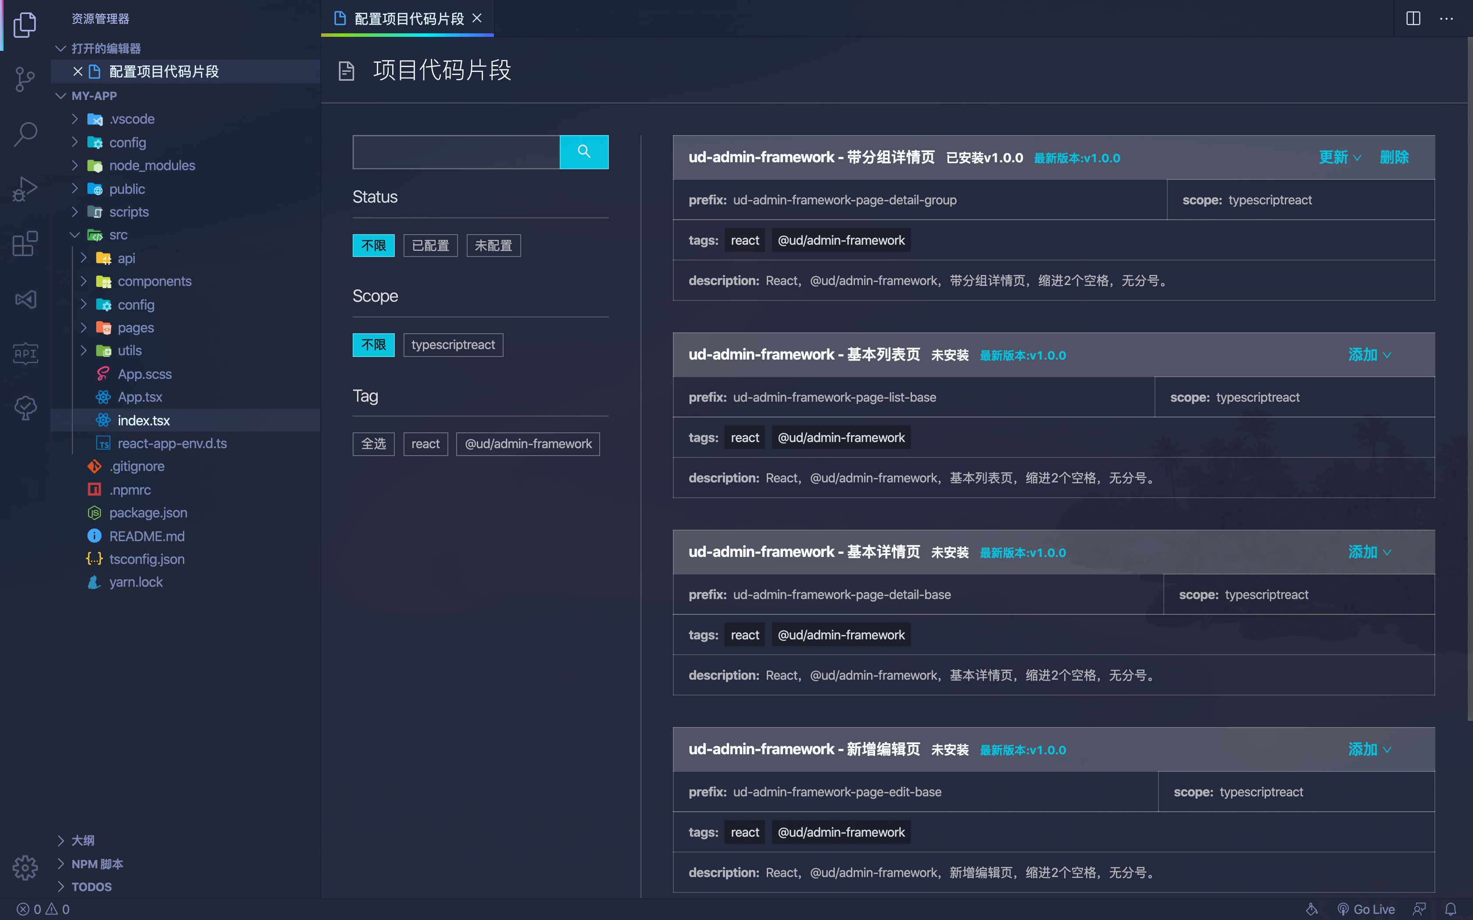Toggle the react tag filter
The width and height of the screenshot is (1473, 920).
click(425, 444)
